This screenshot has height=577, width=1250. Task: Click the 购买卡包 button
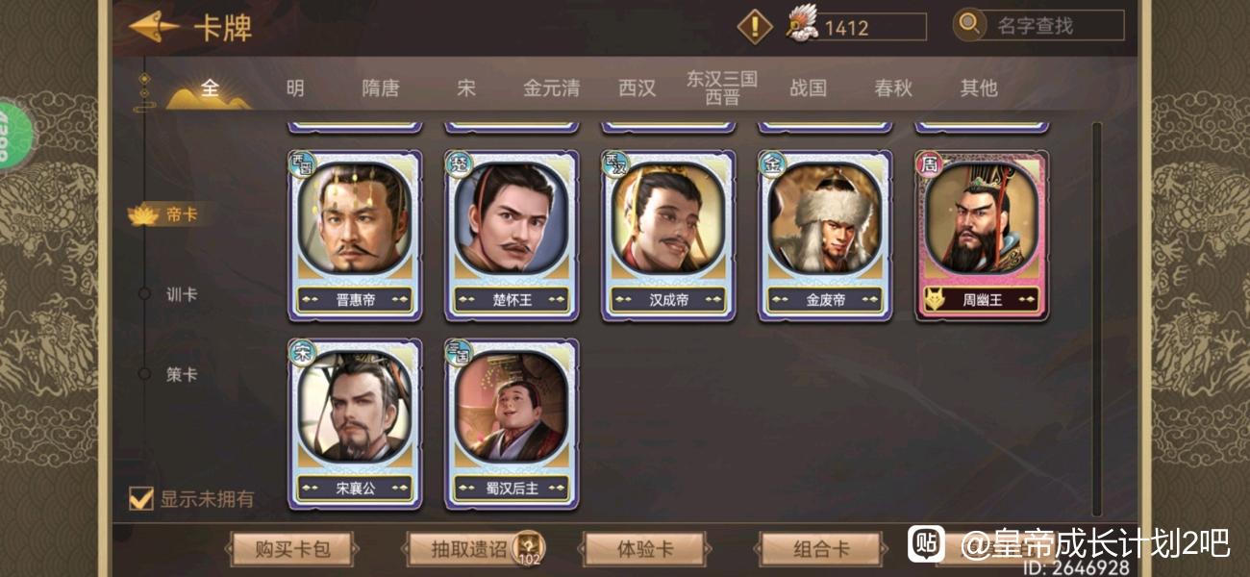pyautogui.click(x=292, y=549)
